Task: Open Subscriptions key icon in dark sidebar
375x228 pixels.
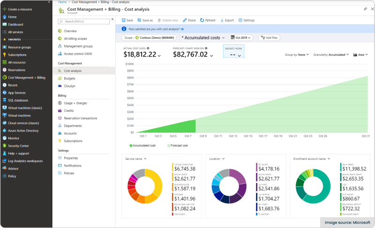Action: pyautogui.click(x=4, y=55)
